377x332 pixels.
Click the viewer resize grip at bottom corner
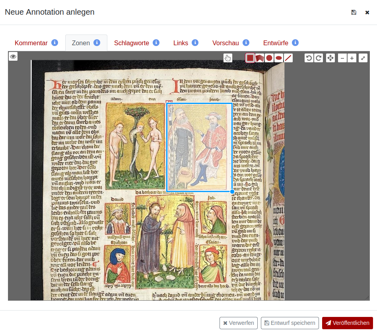(367, 298)
